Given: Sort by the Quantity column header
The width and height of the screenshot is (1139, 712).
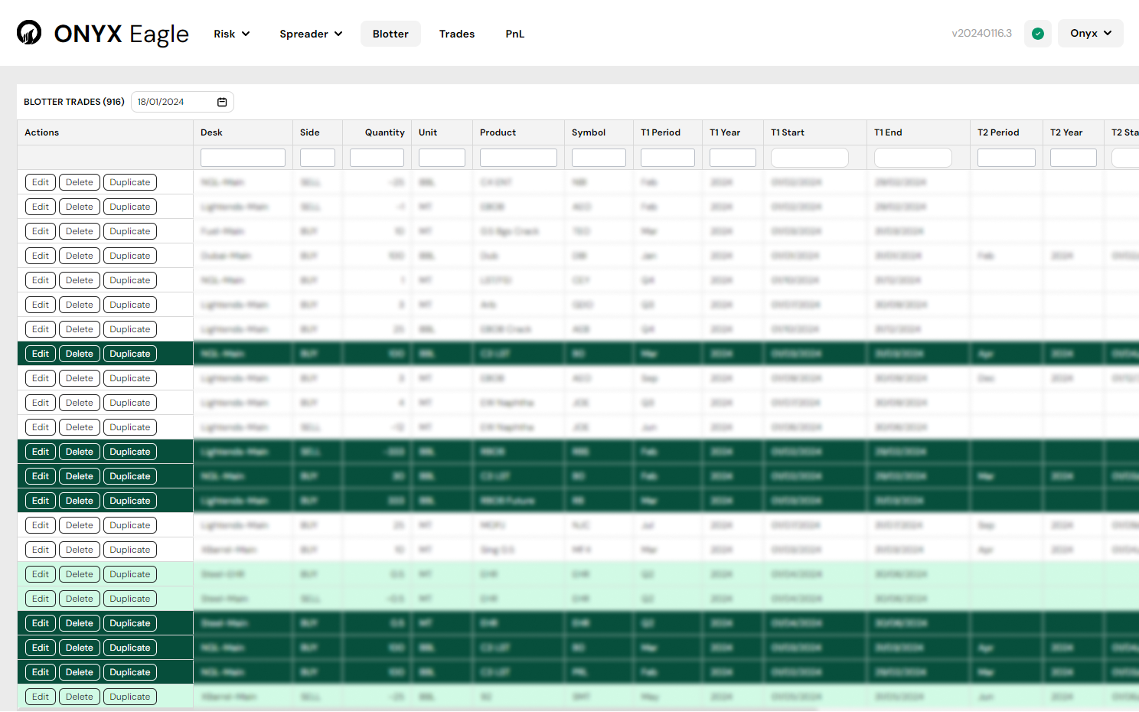Looking at the screenshot, I should [x=384, y=132].
